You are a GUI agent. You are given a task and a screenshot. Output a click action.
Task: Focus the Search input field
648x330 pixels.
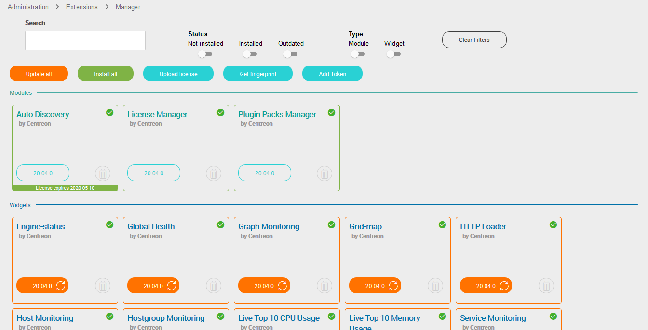click(85, 40)
